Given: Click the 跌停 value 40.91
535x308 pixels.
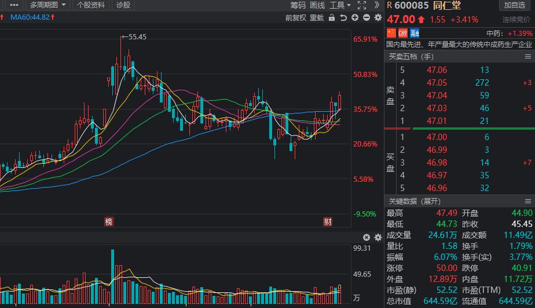Looking at the screenshot, I should click(522, 268).
